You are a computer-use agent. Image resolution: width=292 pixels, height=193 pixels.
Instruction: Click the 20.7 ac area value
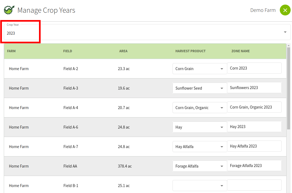[x=124, y=107]
